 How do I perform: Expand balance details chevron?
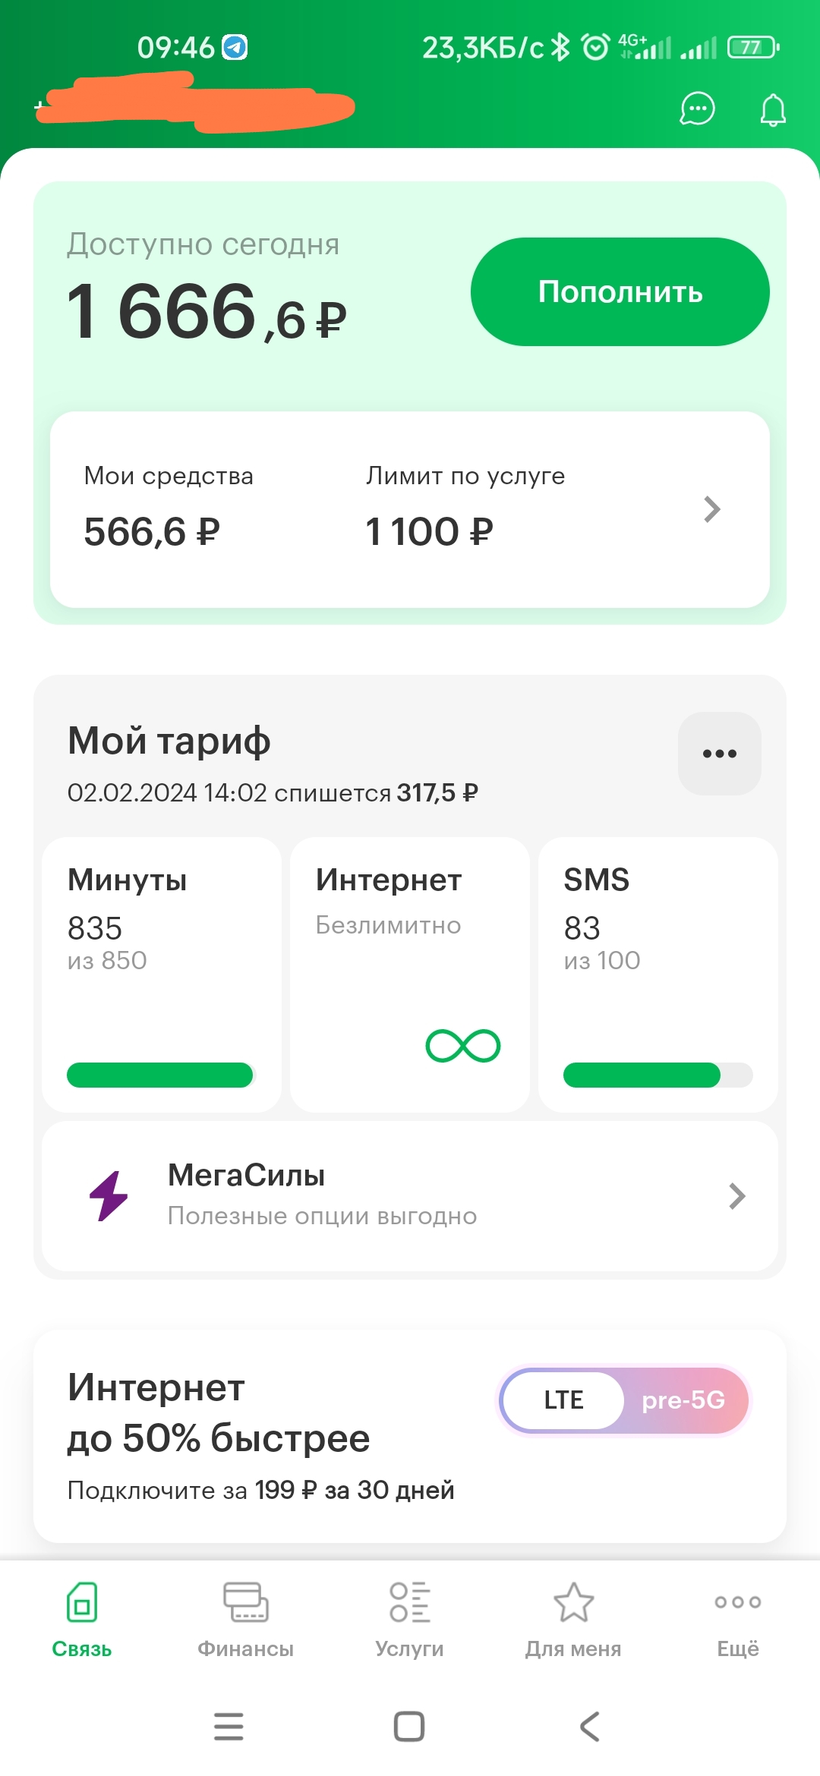tap(711, 509)
